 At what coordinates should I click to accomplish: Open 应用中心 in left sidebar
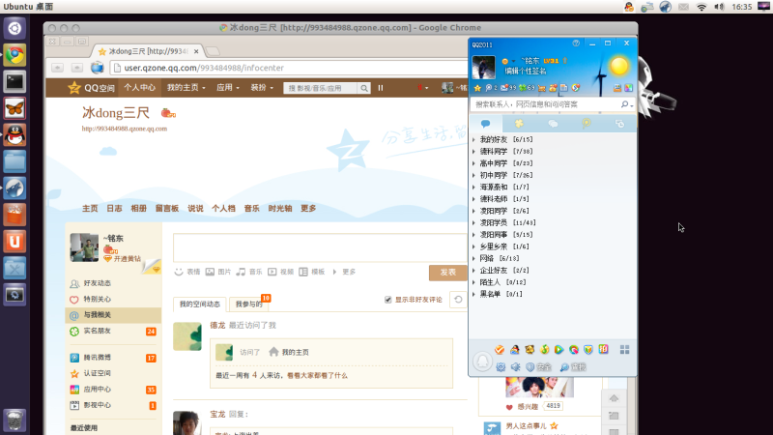[x=98, y=390]
